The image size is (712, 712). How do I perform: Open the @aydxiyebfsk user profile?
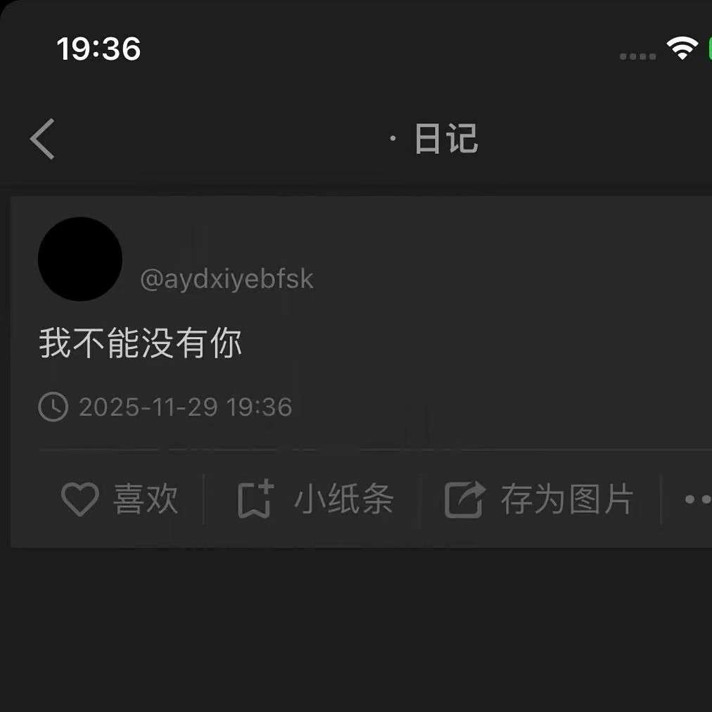227,279
